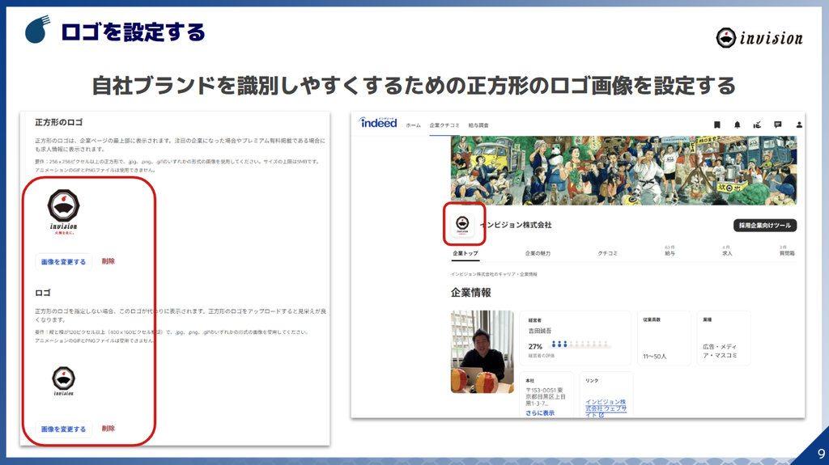The height and width of the screenshot is (465, 829).
Task: Open messages chat bubble icon
Action: pos(778,125)
